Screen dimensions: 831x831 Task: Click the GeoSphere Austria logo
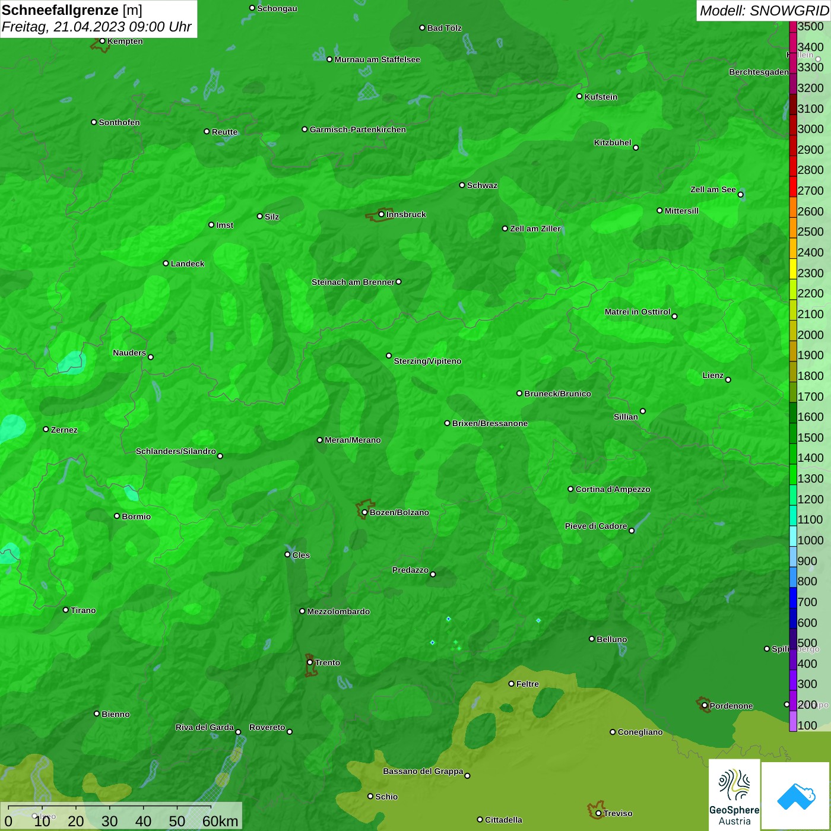734,795
